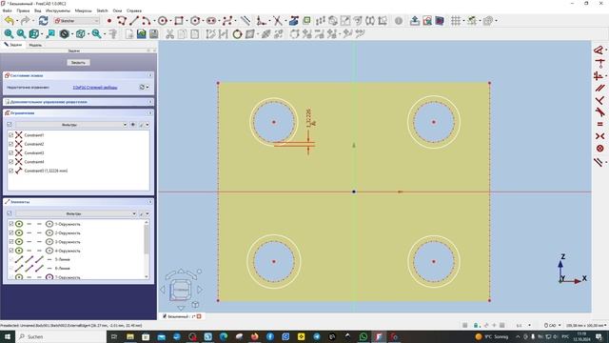Select the Fillet tool
Viewport: 609px width, 343px height.
pyautogui.click(x=262, y=21)
